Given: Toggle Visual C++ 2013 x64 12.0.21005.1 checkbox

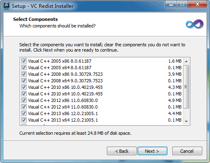Looking at the screenshot, I should (24, 120).
